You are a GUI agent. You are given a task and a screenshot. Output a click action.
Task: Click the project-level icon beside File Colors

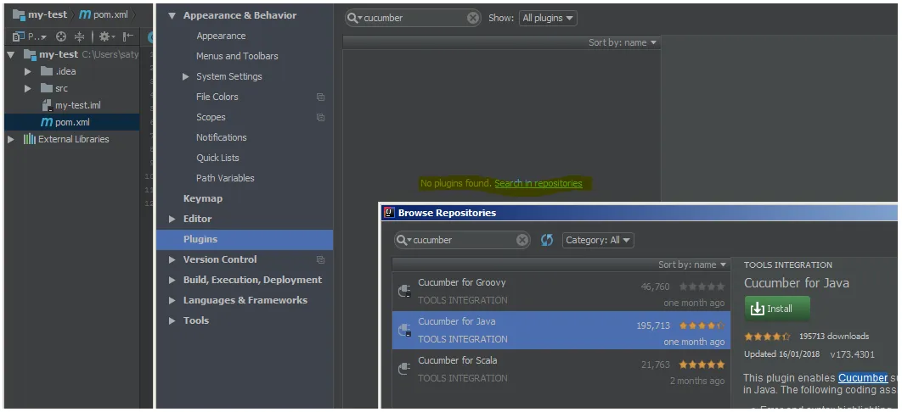click(320, 97)
